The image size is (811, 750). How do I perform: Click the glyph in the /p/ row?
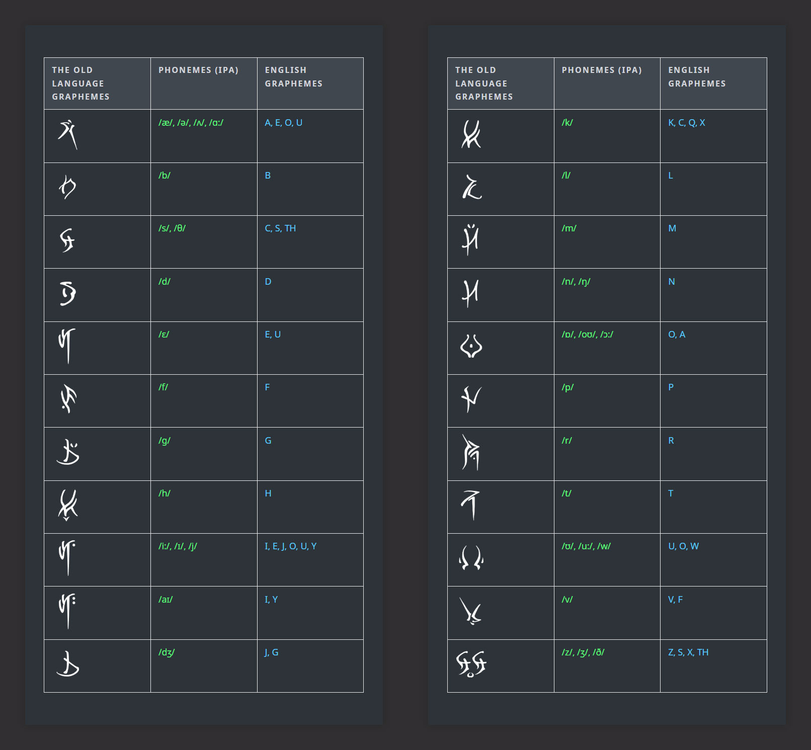(471, 399)
